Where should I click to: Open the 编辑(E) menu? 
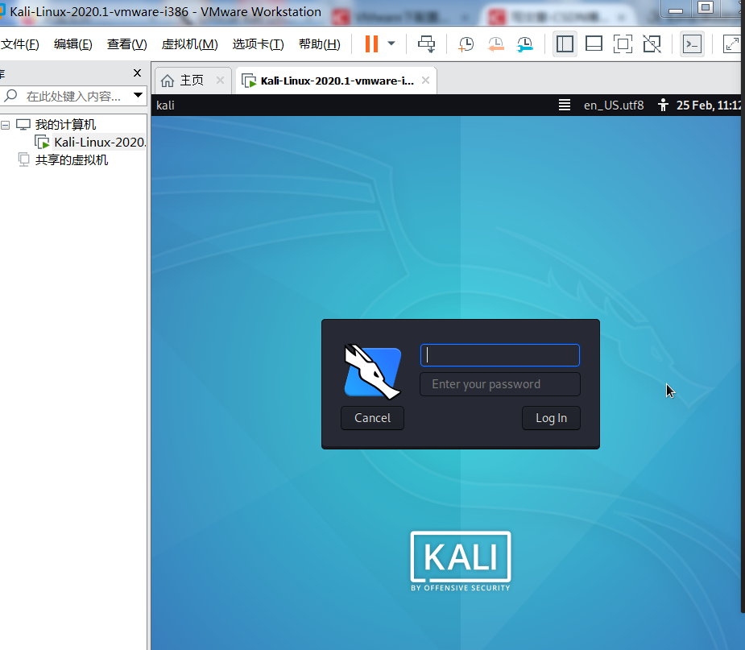[72, 44]
